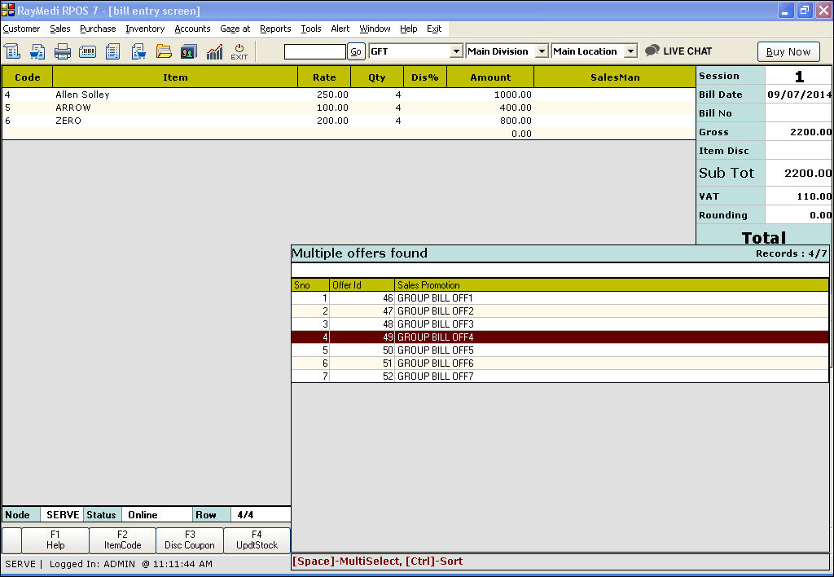Click the customers people icon

[x=189, y=51]
